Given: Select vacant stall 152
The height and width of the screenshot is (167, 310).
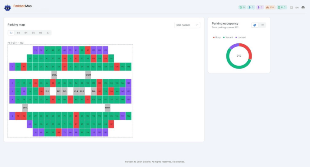Looking at the screenshot, I should tap(128, 116).
